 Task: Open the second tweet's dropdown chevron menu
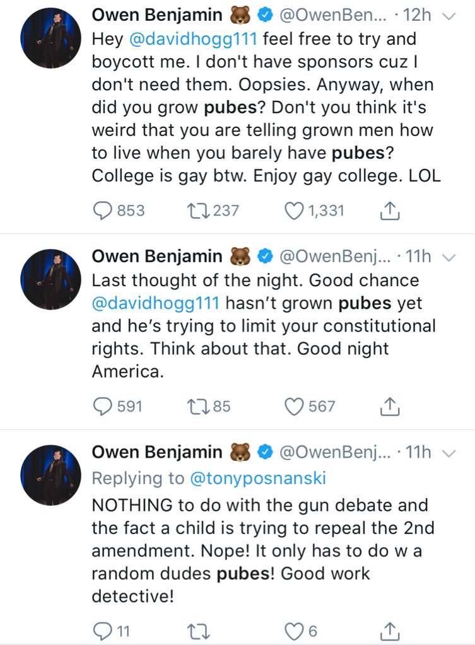click(x=449, y=257)
